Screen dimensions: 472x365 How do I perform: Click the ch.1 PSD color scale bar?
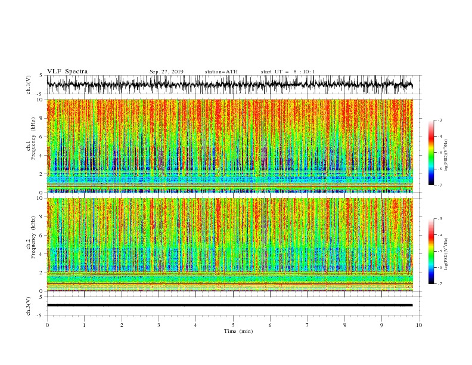click(x=431, y=153)
